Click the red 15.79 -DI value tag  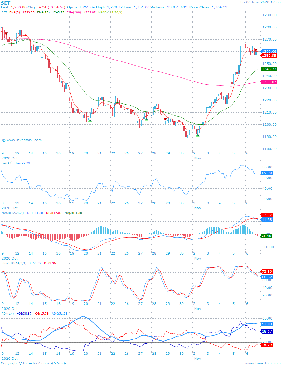pos(267,345)
